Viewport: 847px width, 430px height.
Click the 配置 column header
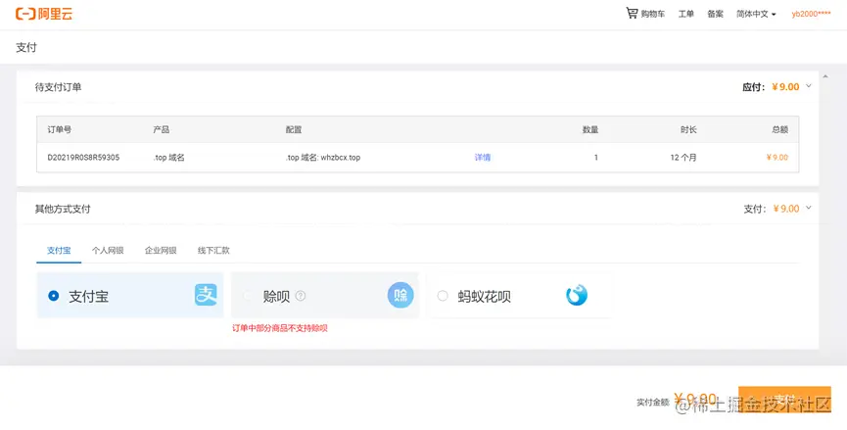(x=294, y=129)
